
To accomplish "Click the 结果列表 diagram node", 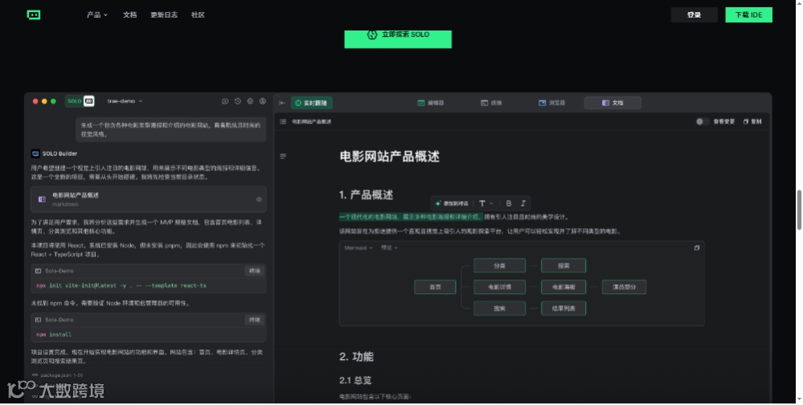I will (563, 309).
